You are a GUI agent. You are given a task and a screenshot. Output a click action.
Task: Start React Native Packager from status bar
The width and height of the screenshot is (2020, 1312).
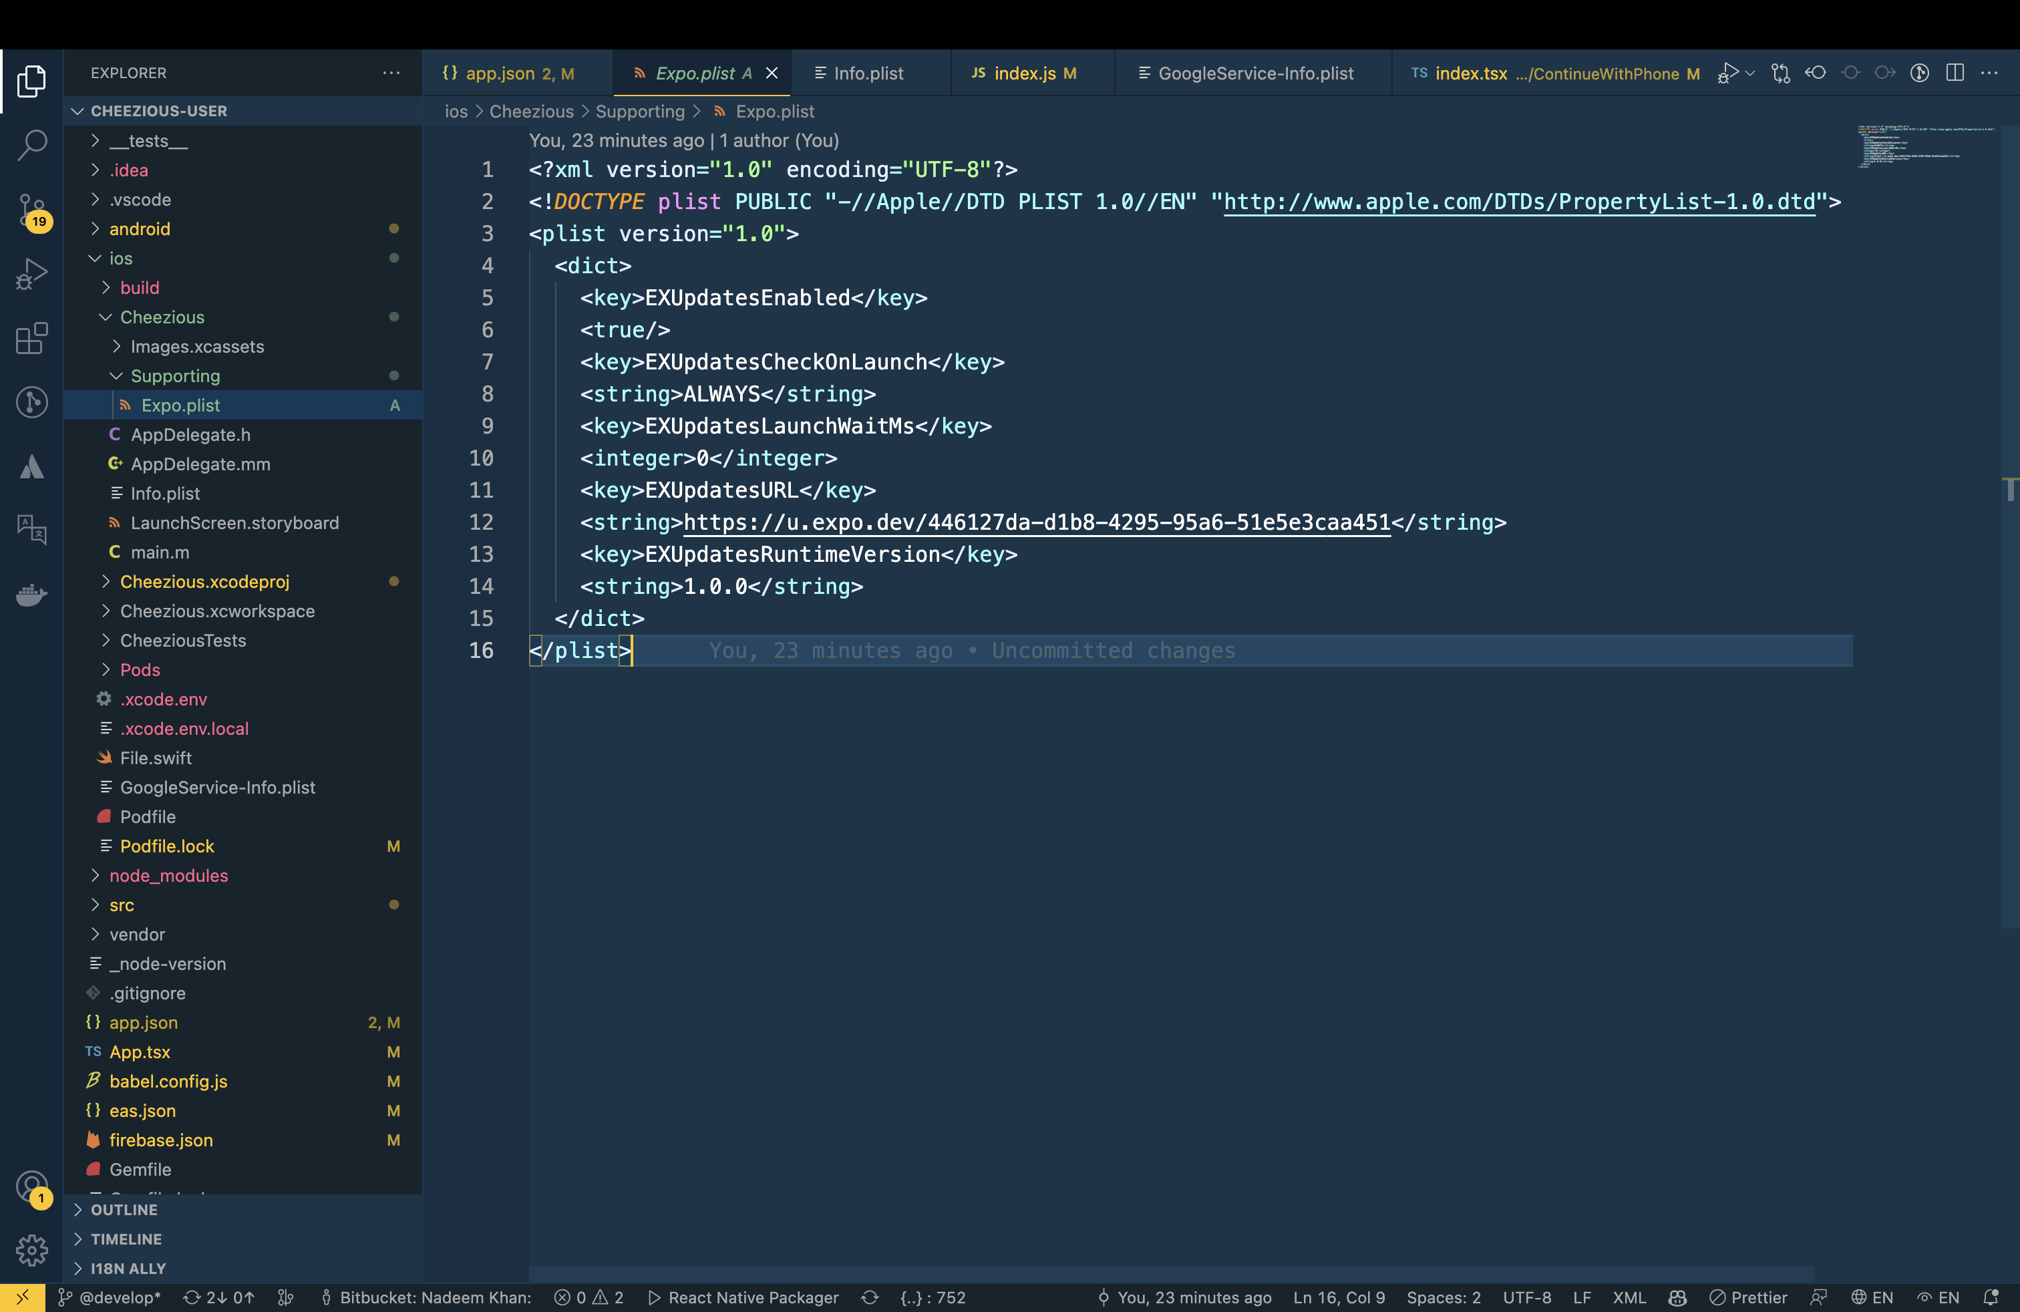pos(743,1297)
